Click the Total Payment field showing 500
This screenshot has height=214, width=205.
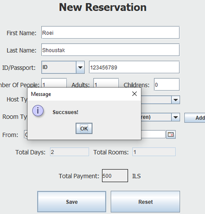115,176
